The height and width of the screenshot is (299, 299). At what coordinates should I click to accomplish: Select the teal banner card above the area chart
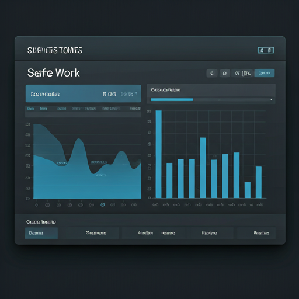click(x=84, y=93)
